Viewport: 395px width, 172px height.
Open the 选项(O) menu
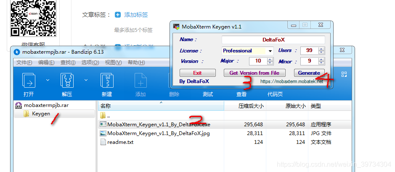(x=90, y=62)
